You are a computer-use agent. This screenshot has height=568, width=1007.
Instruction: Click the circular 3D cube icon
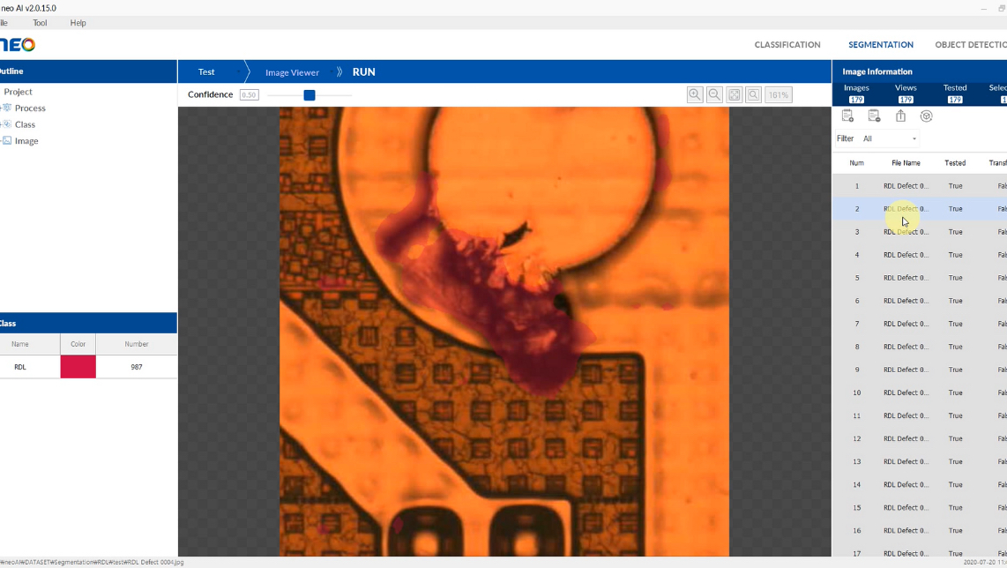point(926,116)
